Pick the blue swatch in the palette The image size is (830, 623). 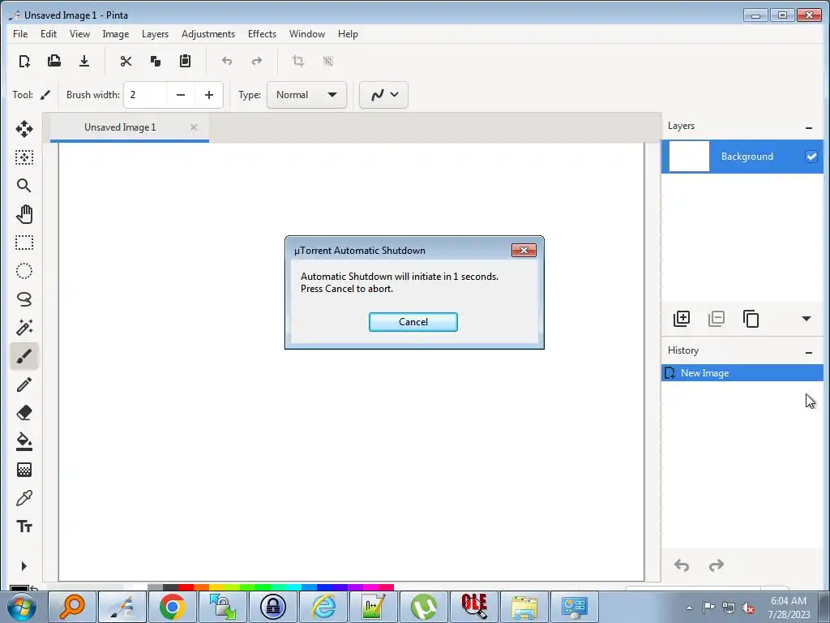pos(324,587)
